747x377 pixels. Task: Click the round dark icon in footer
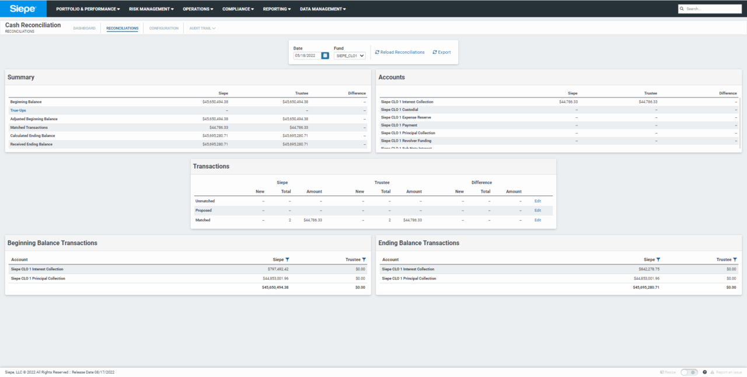(704, 372)
